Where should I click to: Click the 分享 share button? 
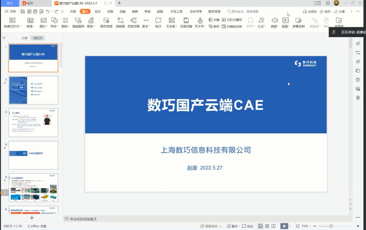point(339,12)
